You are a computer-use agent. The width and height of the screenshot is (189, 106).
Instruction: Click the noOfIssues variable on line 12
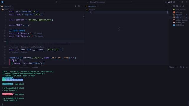point(22,36)
